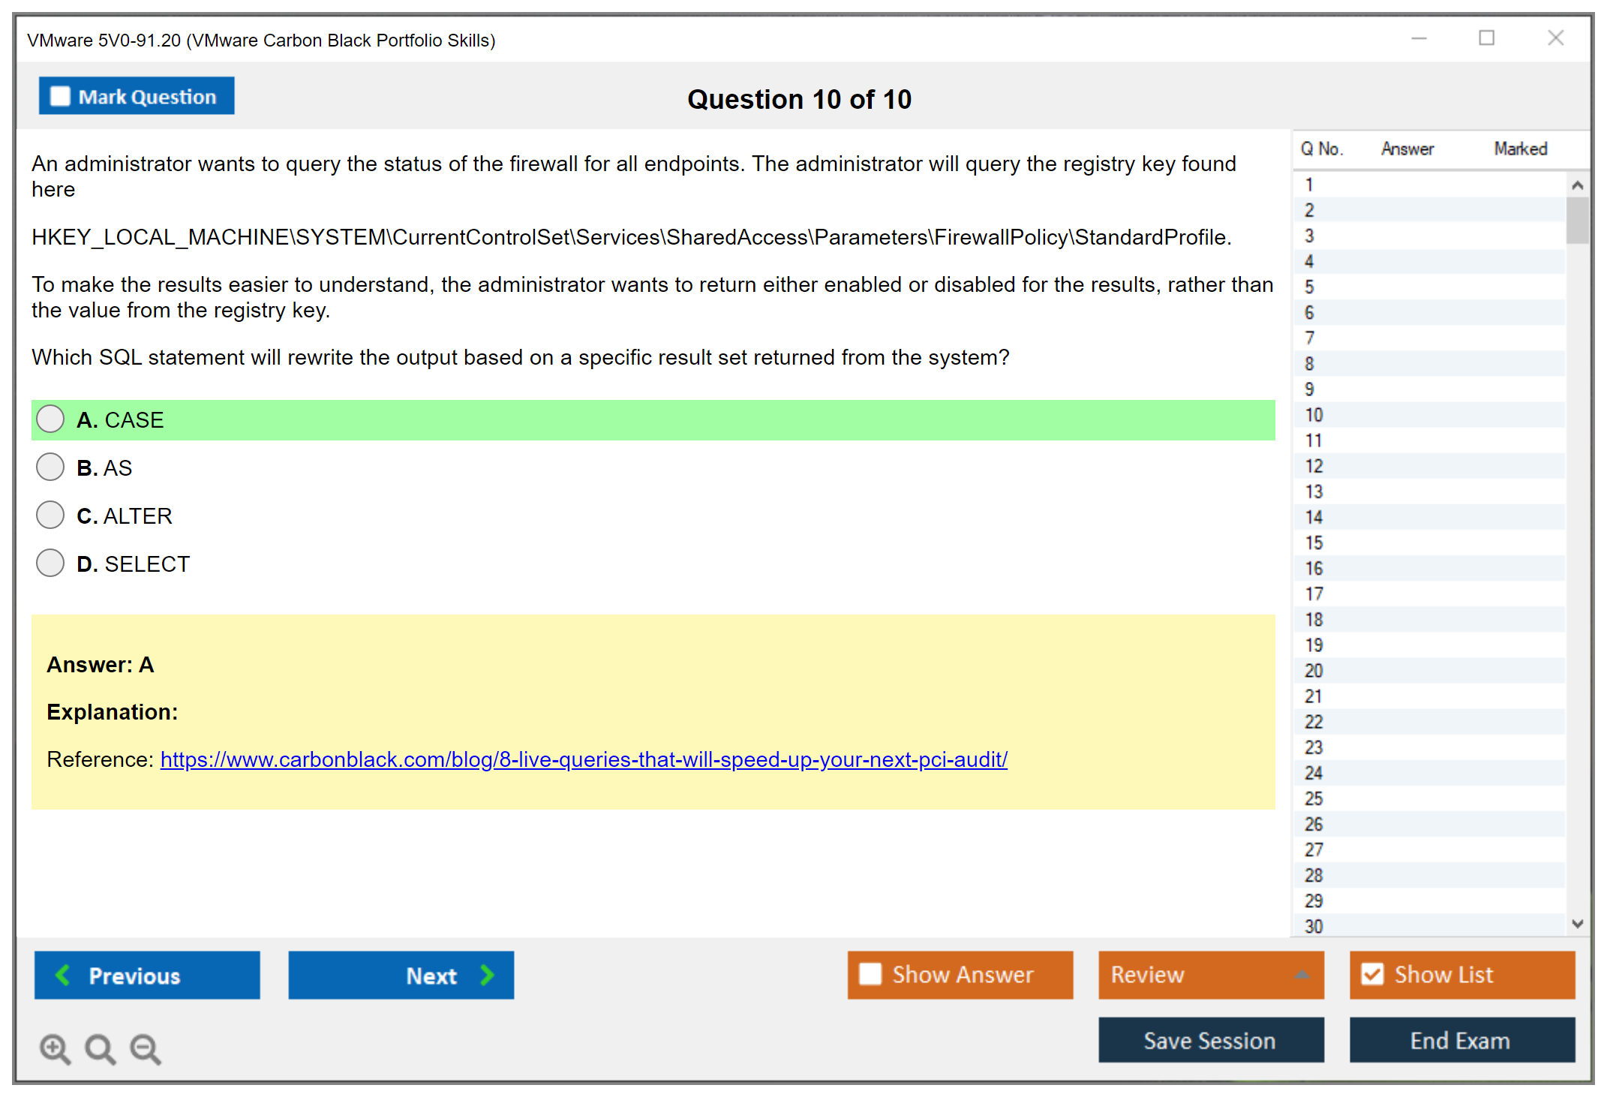The width and height of the screenshot is (1613, 1103).
Task: Click the reset zoom magnifier icon
Action: 100,1048
